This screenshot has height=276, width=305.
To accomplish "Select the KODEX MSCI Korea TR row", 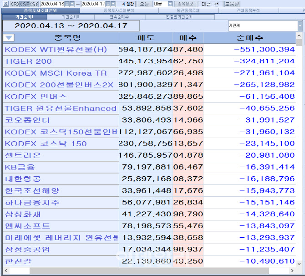I will coord(149,73).
